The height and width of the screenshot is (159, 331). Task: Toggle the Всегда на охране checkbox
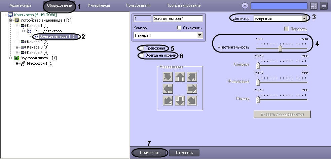(142, 55)
